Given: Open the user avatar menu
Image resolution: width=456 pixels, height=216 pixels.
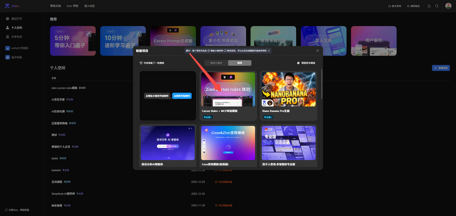Looking at the screenshot, I should coord(448,6).
